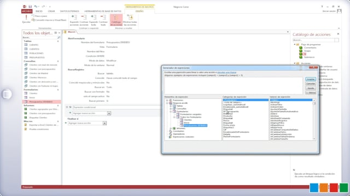The width and height of the screenshot is (350, 196).
Task: Expand Consultas node in expression elements
Action: click(x=171, y=109)
